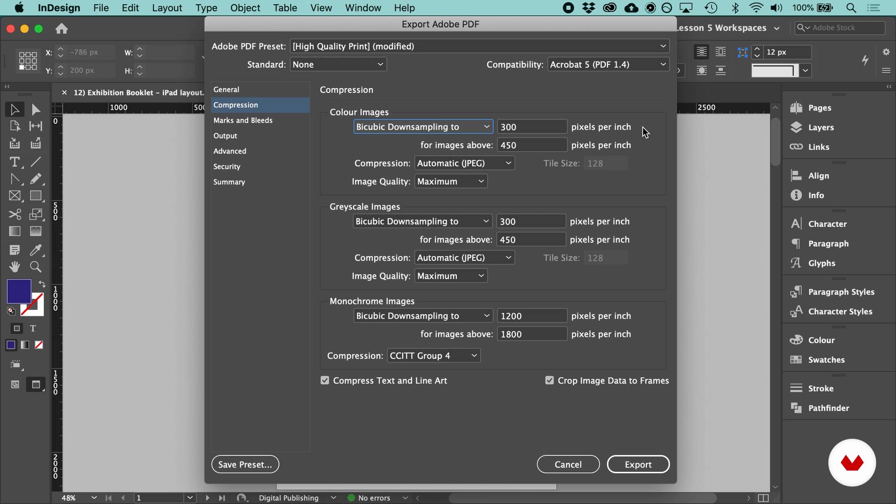Select the Line tool
Viewport: 896px width, 504px height.
pyautogui.click(x=36, y=162)
